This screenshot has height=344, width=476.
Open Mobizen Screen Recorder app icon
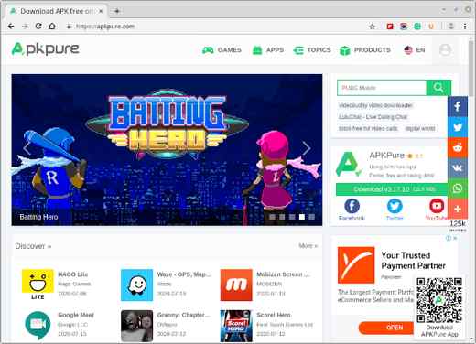(x=236, y=285)
